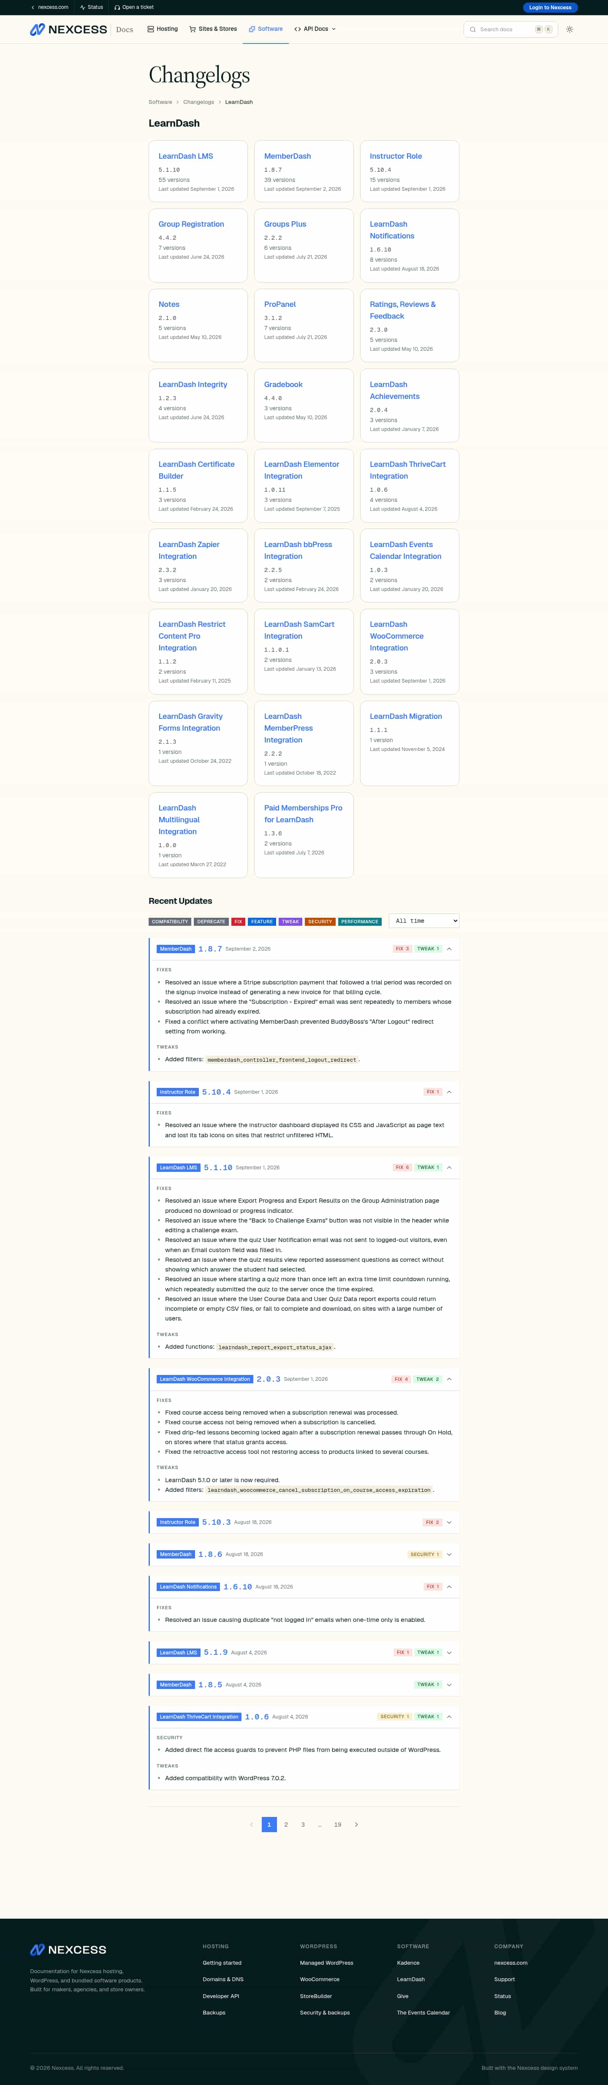Click Open a ticket link
This screenshot has width=608, height=2085.
coord(133,7)
